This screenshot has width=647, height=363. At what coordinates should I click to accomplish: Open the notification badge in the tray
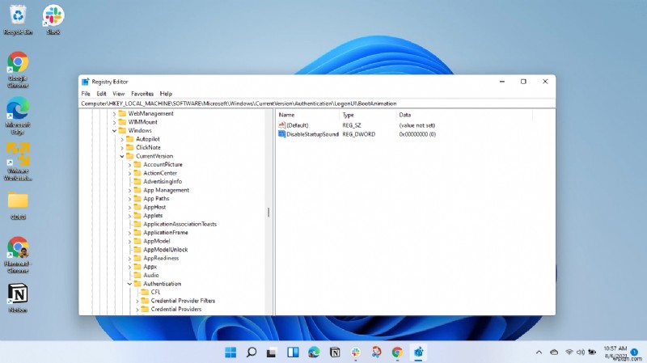(x=634, y=352)
